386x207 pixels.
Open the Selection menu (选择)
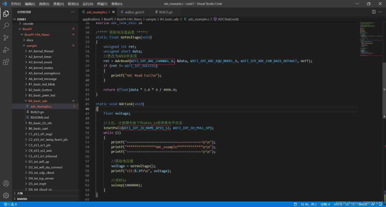[x=44, y=4]
